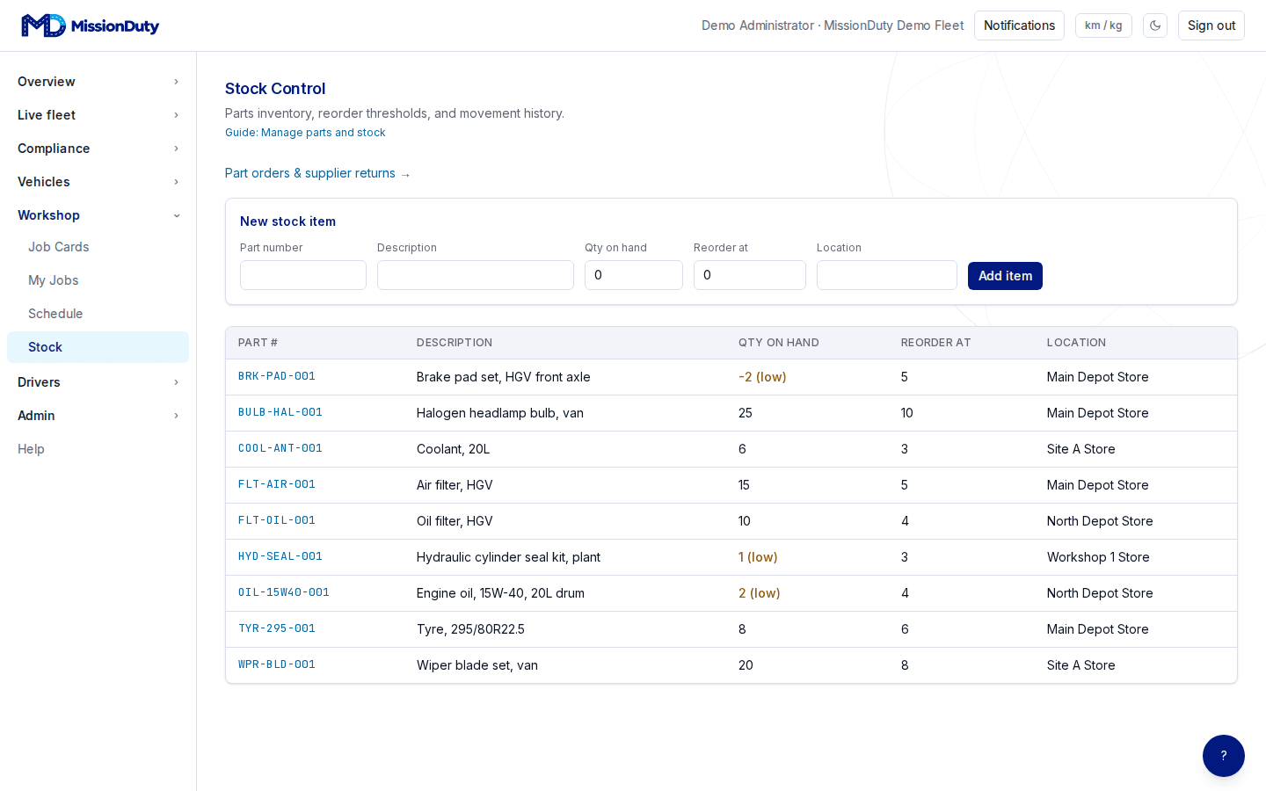Open part FLT-AIR-001
The image size is (1266, 791).
tap(277, 484)
